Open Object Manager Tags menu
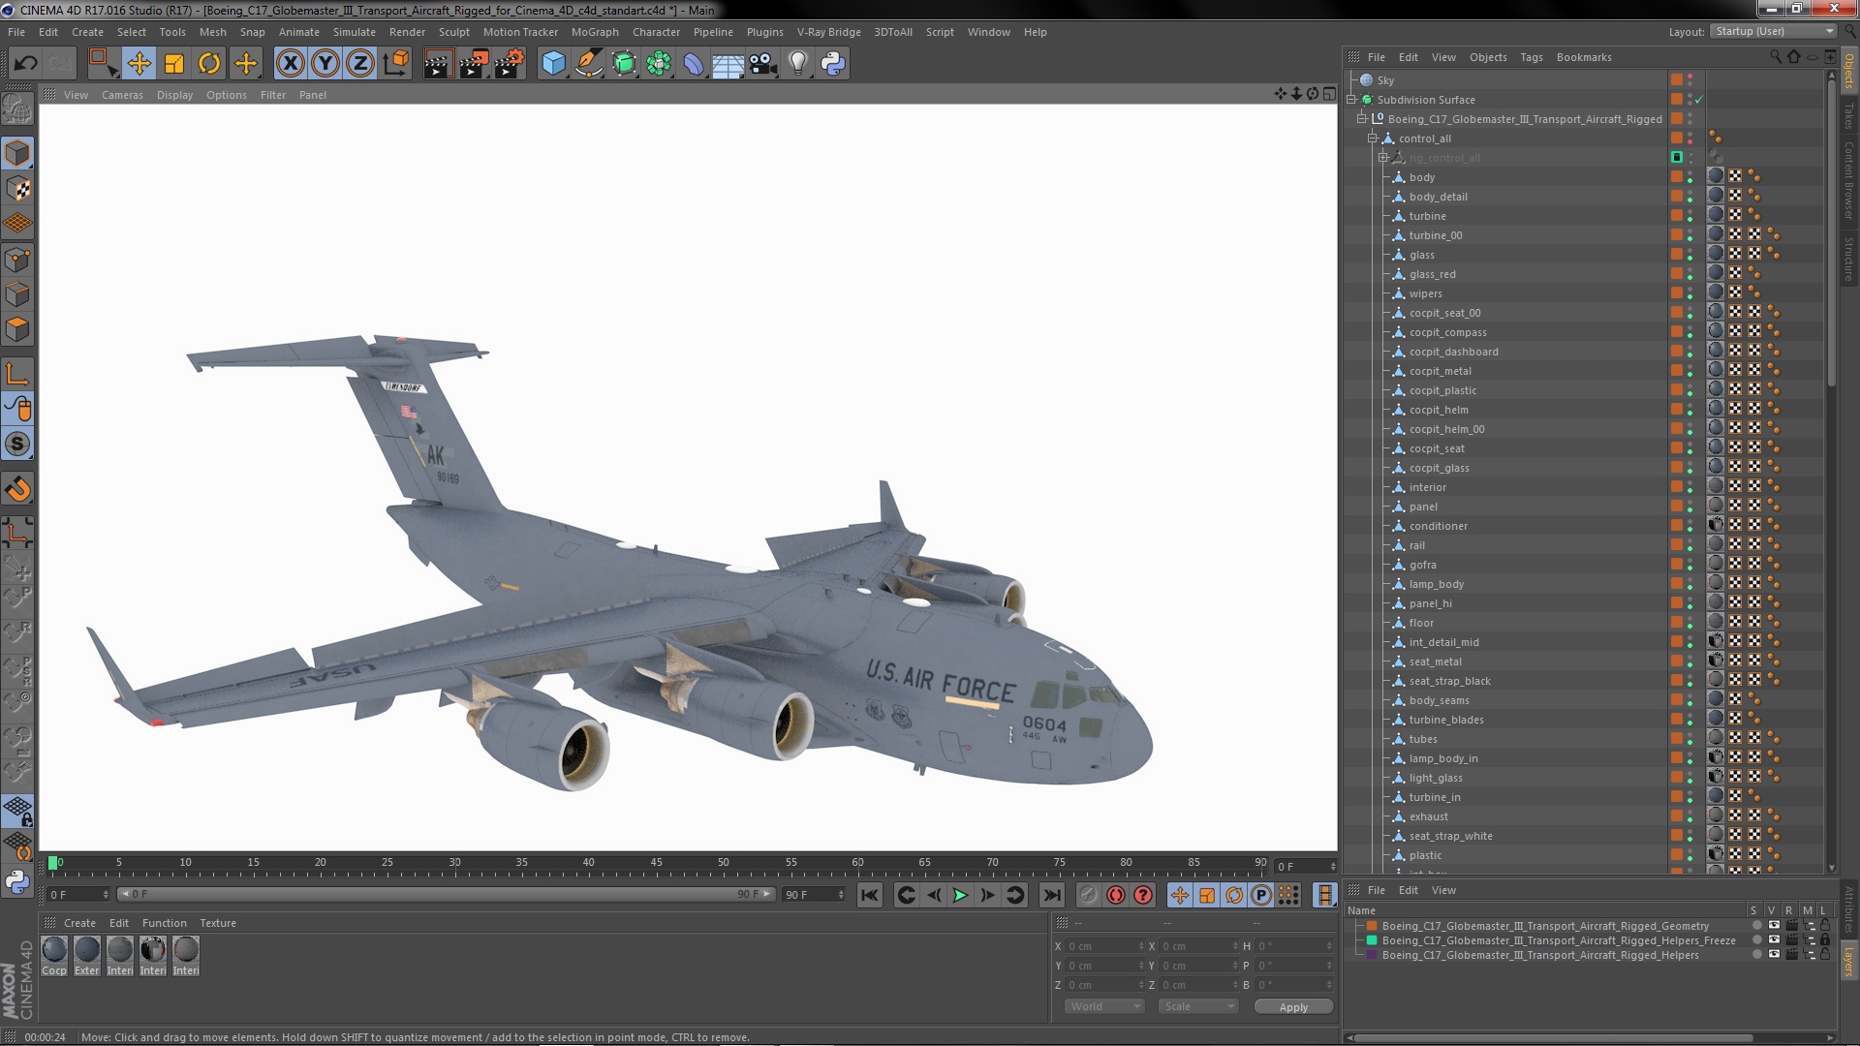 point(1531,57)
